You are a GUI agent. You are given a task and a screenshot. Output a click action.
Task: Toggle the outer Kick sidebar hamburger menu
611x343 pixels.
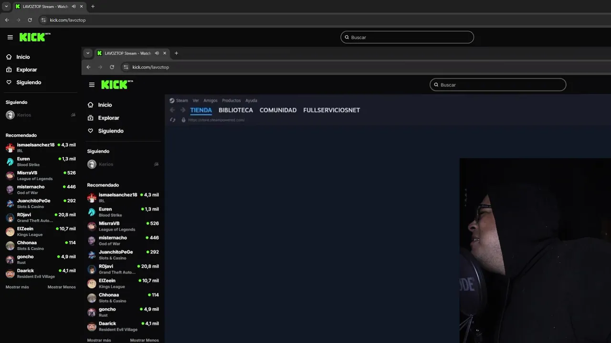pyautogui.click(x=10, y=37)
